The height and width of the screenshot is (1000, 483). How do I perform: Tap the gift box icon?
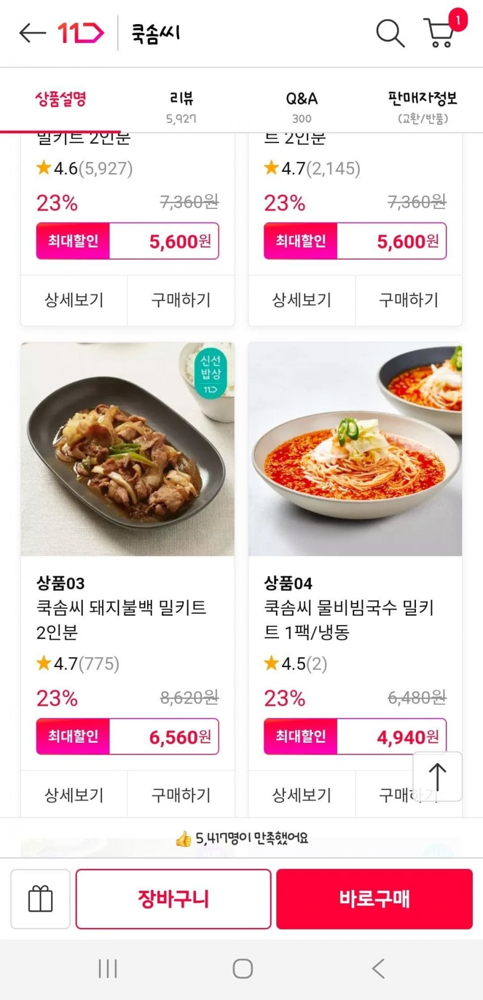point(40,898)
